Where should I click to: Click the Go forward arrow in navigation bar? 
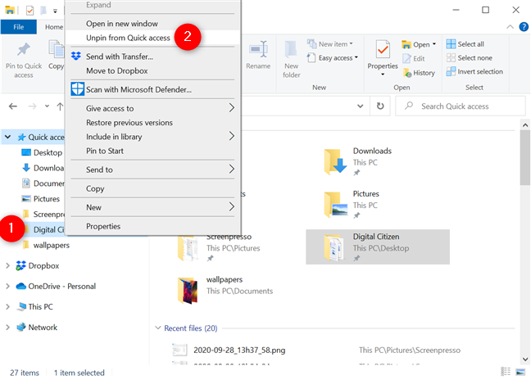pos(32,106)
